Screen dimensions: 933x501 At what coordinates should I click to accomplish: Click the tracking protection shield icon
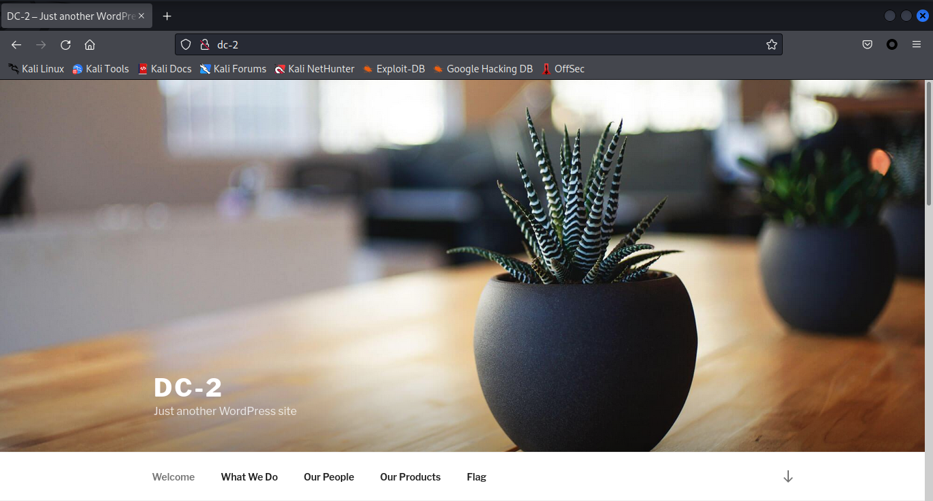click(x=185, y=45)
